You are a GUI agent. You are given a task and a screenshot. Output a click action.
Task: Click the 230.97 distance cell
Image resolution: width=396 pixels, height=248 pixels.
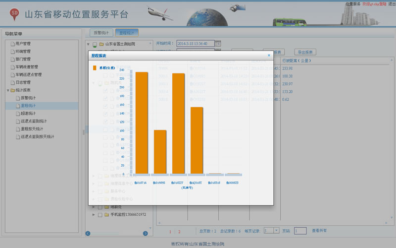pyautogui.click(x=288, y=84)
